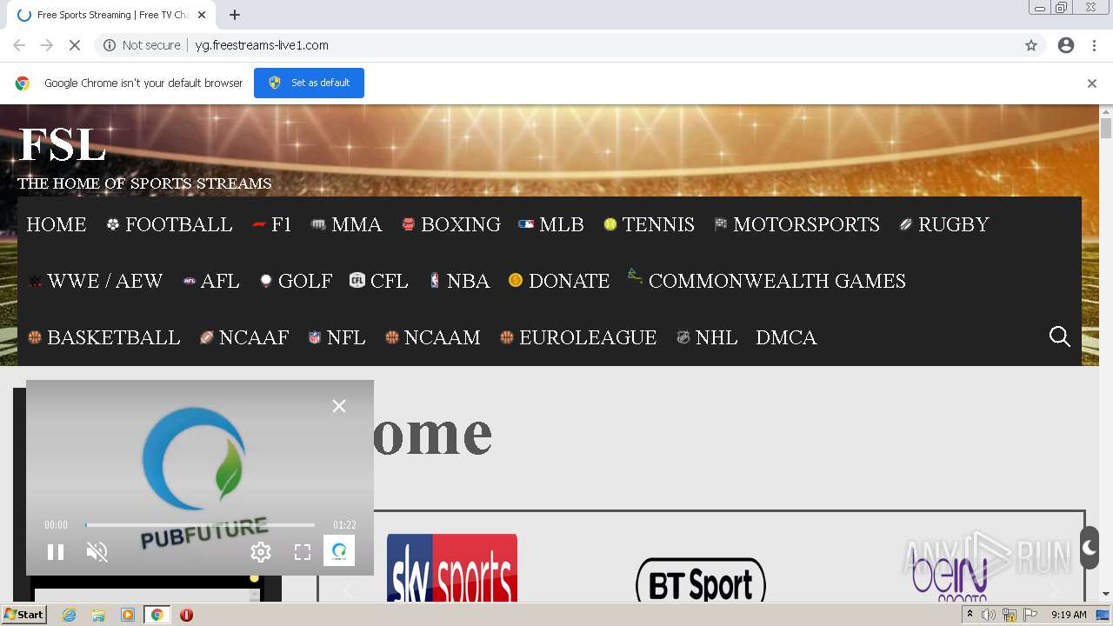This screenshot has width=1113, height=626.
Task: Click the football icon beside FOOTBALL
Action: 113,224
